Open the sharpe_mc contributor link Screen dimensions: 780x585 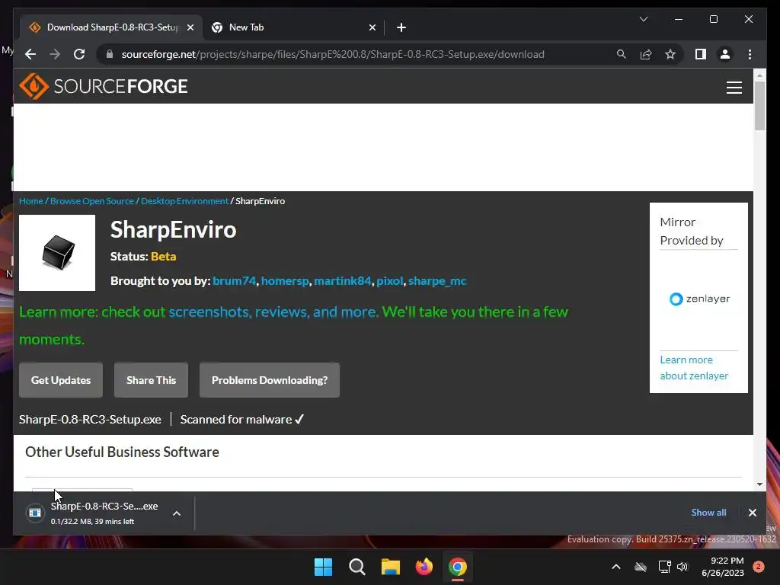pos(437,280)
